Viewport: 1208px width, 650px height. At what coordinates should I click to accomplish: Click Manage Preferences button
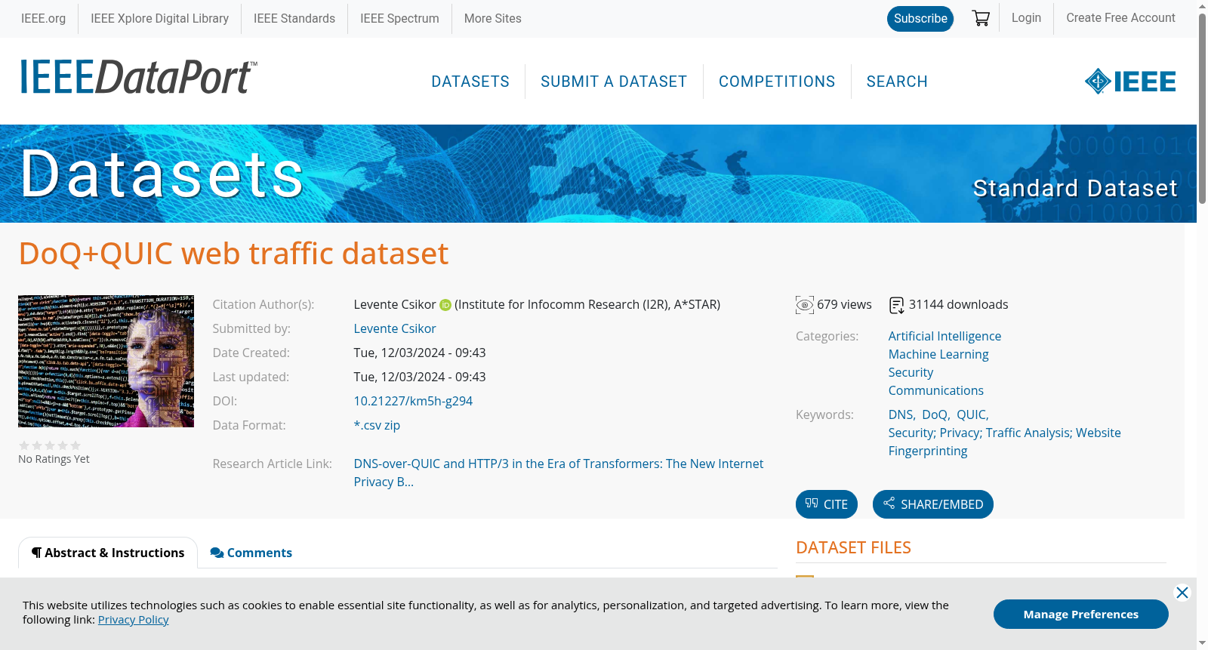point(1080,615)
